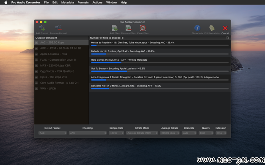Open the Output Format dropdown
Image resolution: width=265 pixels, height=165 pixels.
point(52,133)
